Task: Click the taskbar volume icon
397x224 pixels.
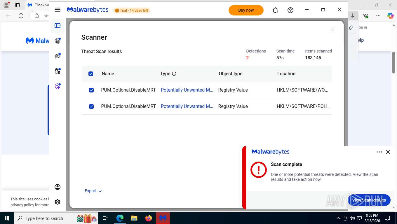Action: tap(352, 218)
